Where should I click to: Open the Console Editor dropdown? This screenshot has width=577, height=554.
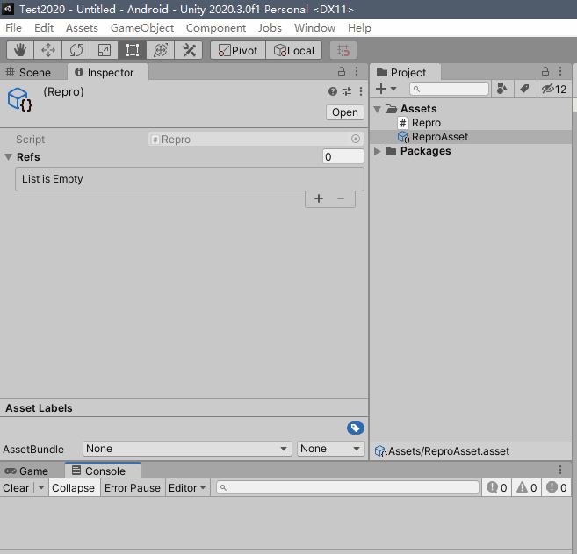[187, 488]
